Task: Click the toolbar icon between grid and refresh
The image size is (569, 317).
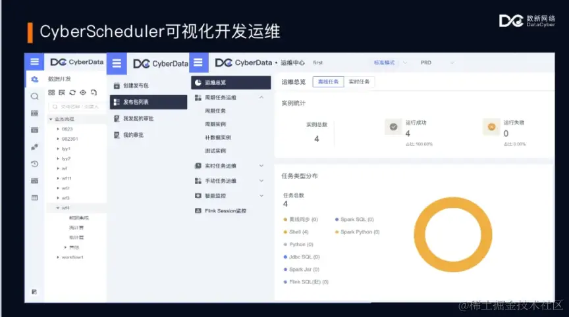Action: [x=62, y=93]
